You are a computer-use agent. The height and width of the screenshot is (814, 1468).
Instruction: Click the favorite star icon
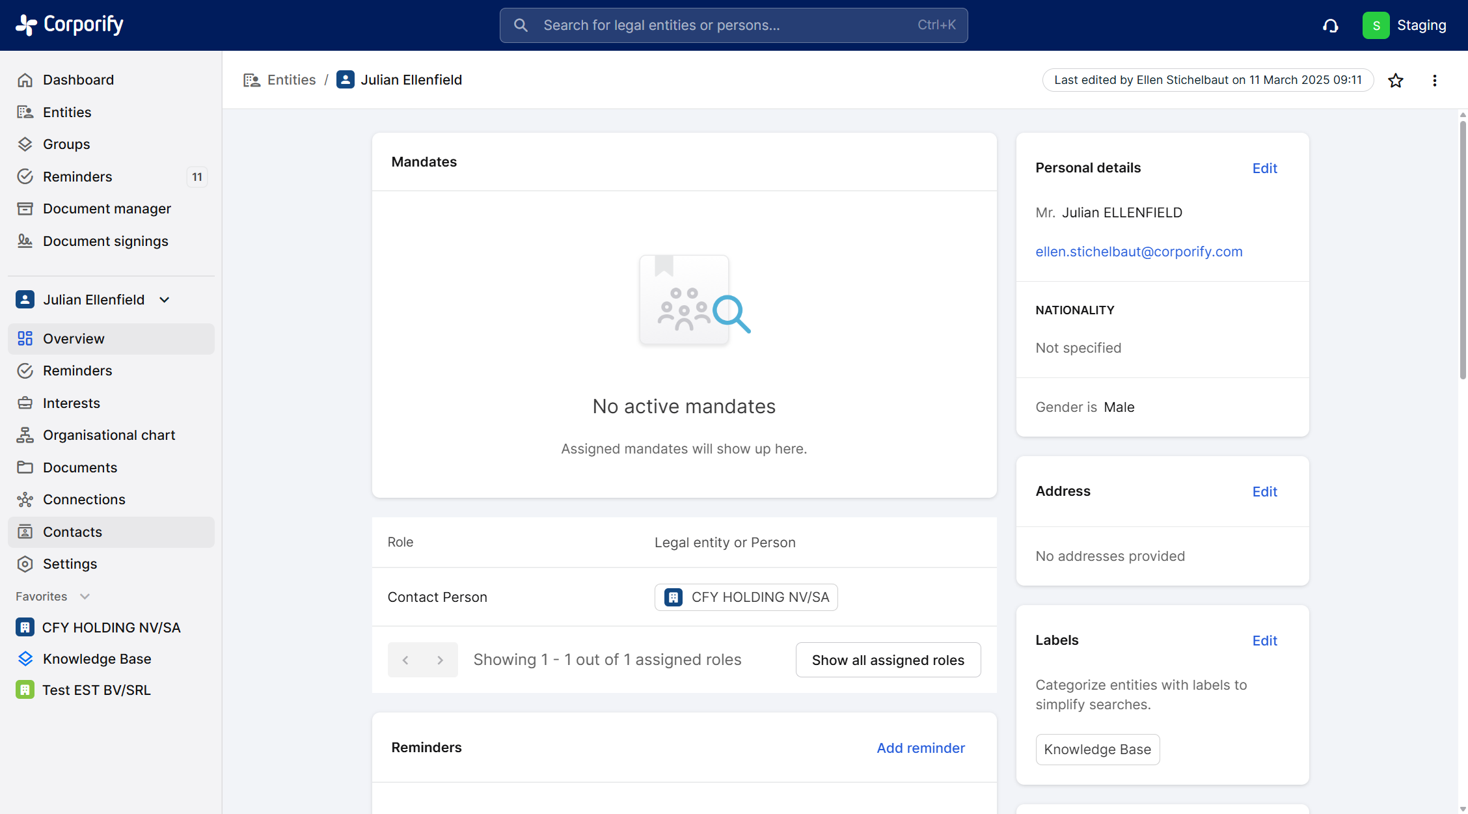[1395, 80]
